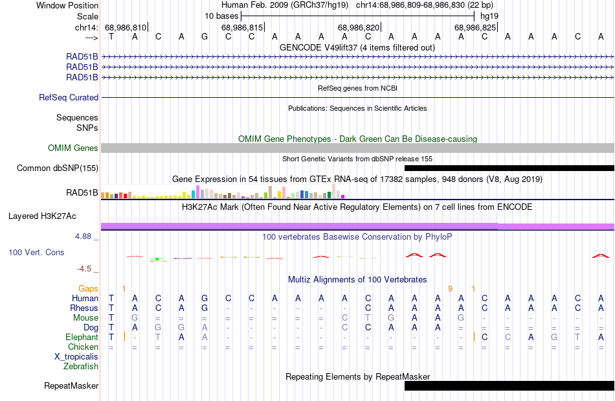
Task: Click the OMIM Genes label
Action: tap(73, 148)
